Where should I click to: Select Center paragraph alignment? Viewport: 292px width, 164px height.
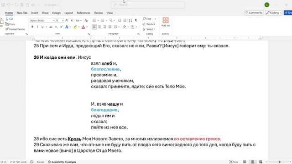click(99, 27)
